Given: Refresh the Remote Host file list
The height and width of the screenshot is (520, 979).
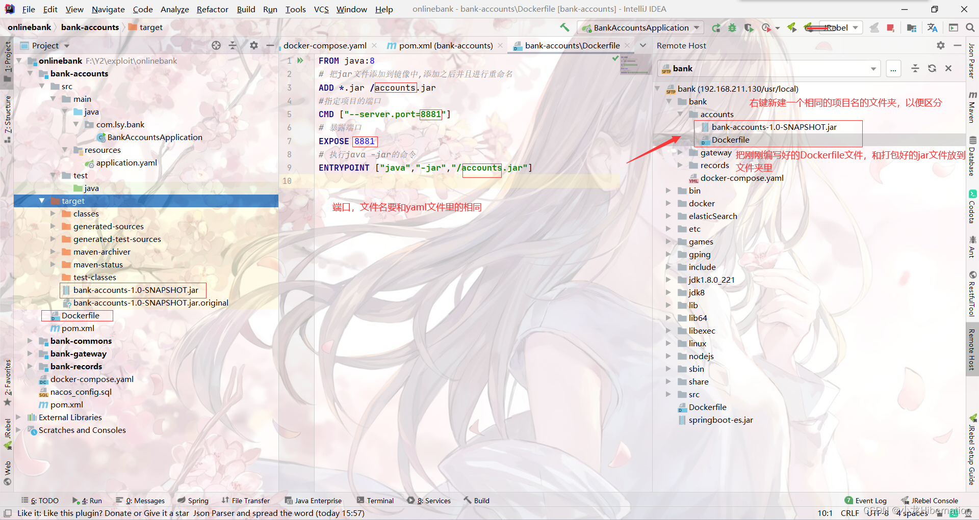Looking at the screenshot, I should point(932,68).
